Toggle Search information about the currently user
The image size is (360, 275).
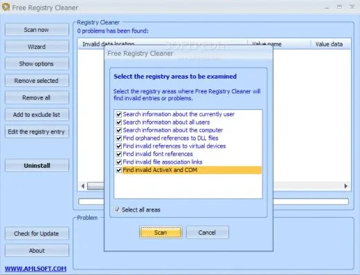point(119,114)
